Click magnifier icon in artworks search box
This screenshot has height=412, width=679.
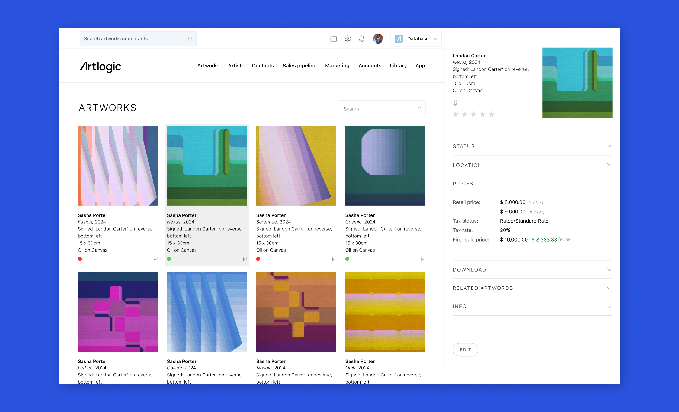419,109
